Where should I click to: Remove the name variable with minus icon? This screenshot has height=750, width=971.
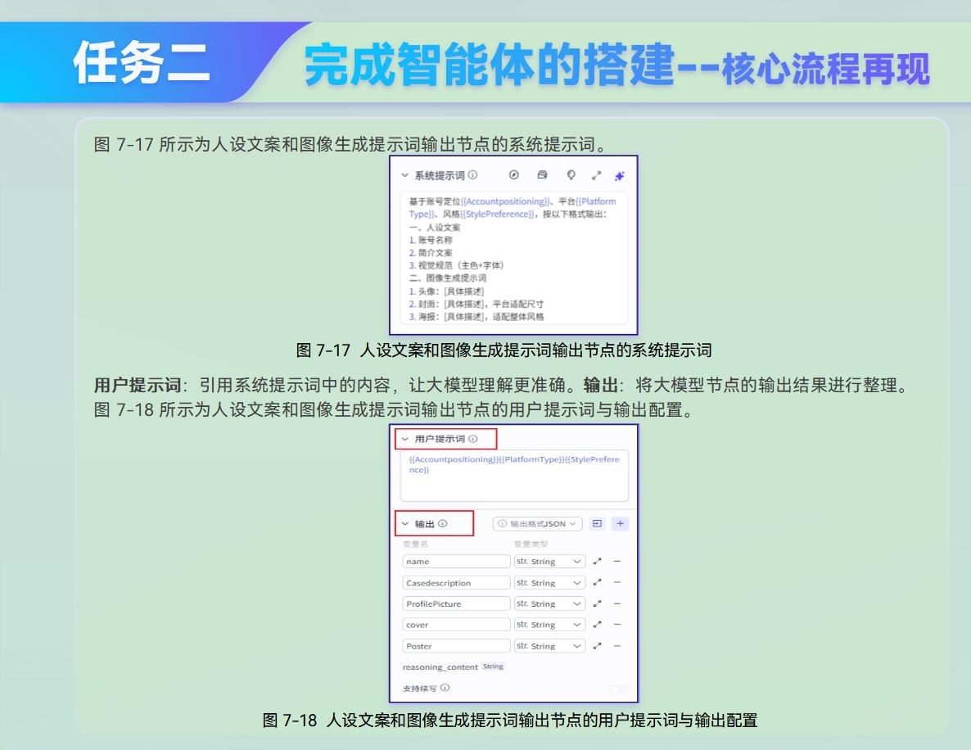[x=617, y=561]
